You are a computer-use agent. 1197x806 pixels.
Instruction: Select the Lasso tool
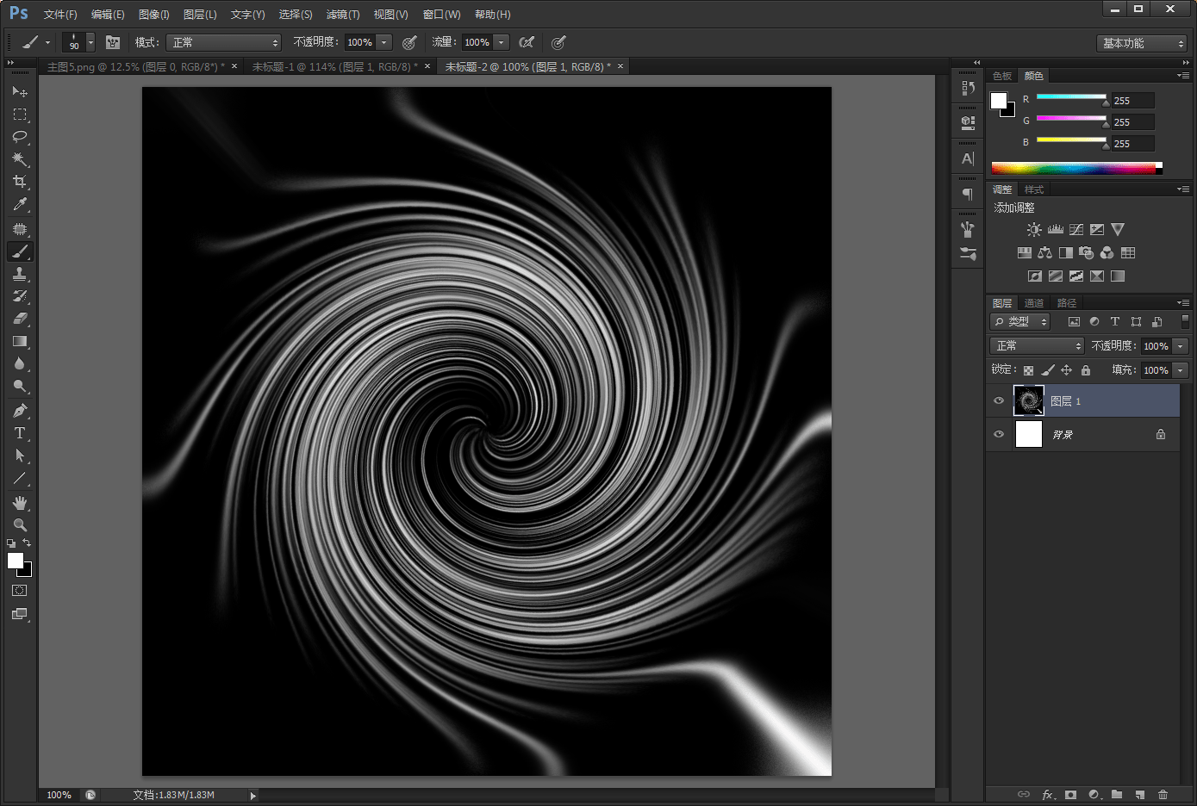coord(20,137)
